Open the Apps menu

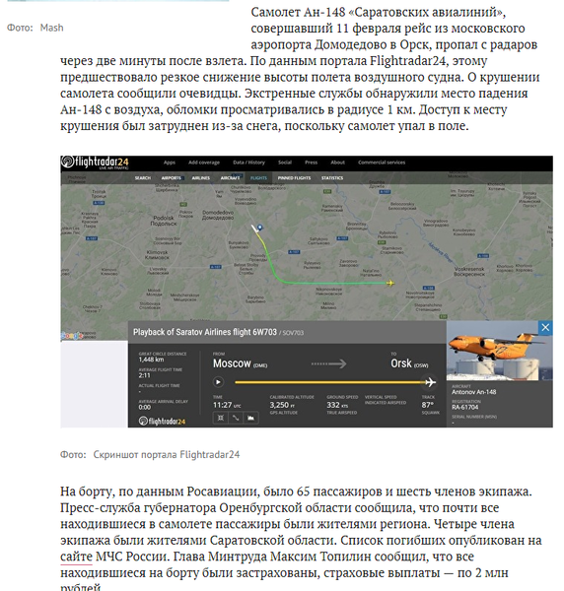pos(170,163)
